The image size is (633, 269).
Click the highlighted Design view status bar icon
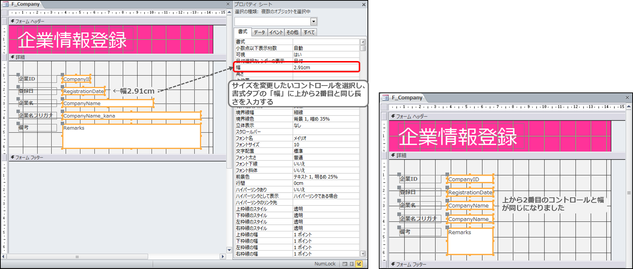[x=359, y=264]
